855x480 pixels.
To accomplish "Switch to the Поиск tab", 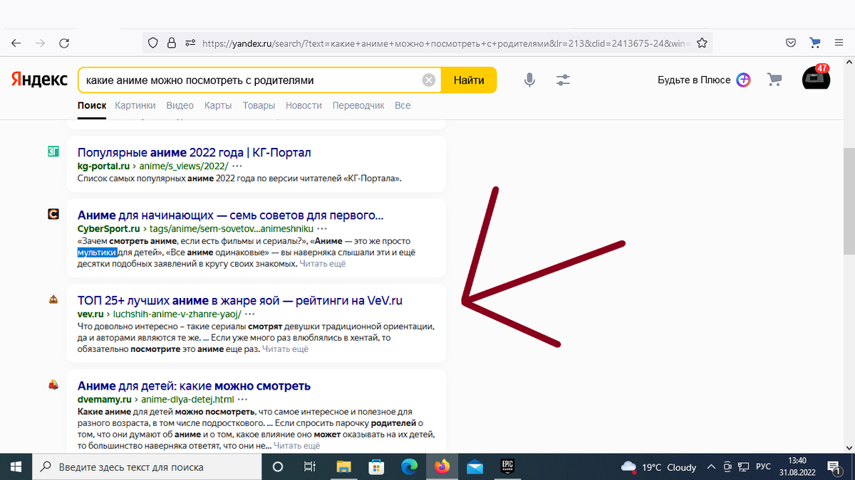I will (92, 105).
